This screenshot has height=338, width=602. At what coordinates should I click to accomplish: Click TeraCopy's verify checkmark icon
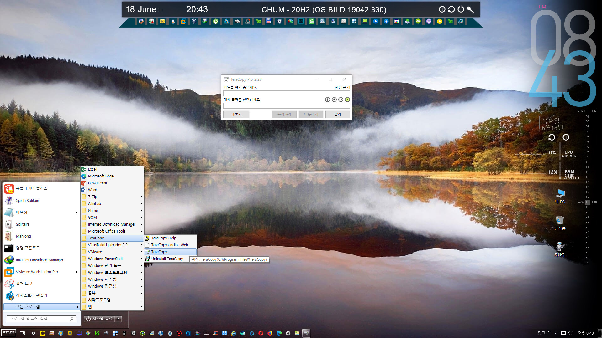click(341, 100)
